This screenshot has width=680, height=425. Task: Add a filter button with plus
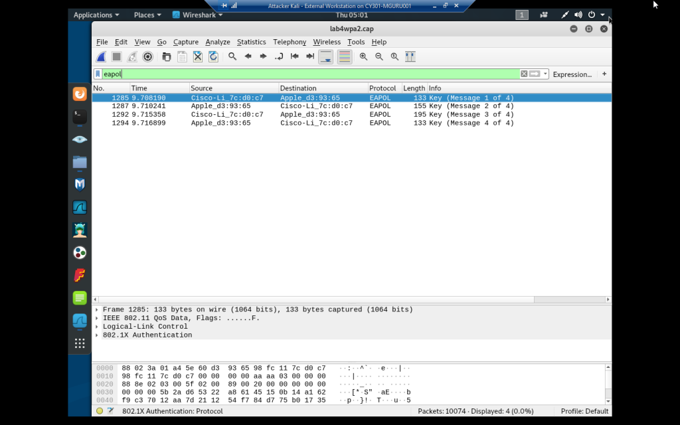point(604,74)
